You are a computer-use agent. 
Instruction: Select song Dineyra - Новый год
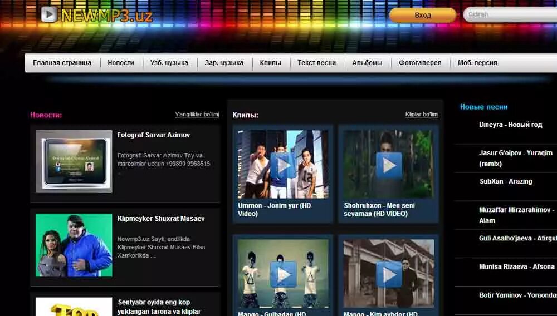[x=510, y=125]
